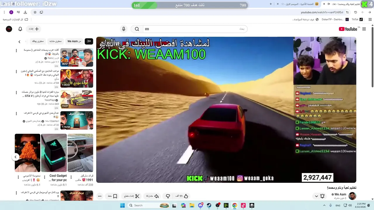Open the 'غرف دردشة المواعدة' bookmark
The height and width of the screenshot is (210, 374).
(305, 20)
